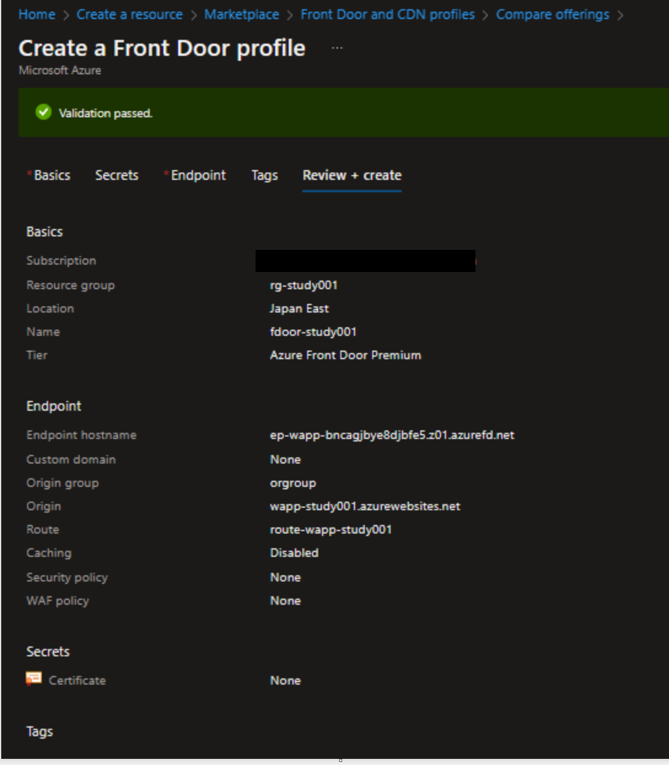Image resolution: width=669 pixels, height=765 pixels.
Task: Open the Tags tab
Action: point(265,176)
